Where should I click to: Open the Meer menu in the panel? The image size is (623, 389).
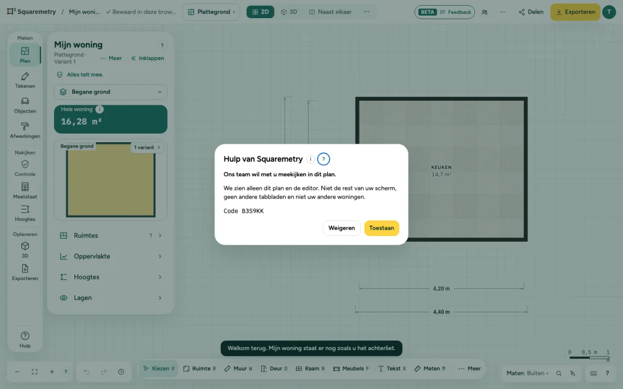(111, 58)
